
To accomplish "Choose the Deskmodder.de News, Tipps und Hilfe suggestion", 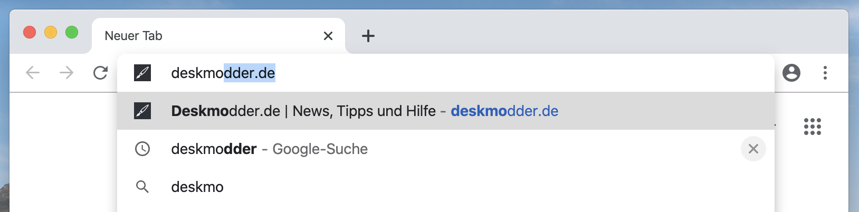I will click(446, 111).
